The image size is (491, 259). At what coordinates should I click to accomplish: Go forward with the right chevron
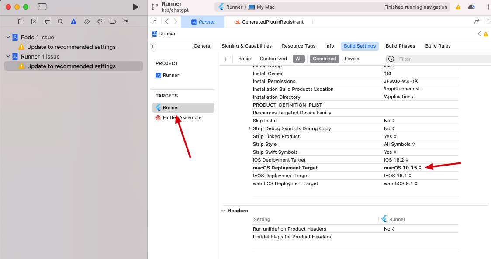pyautogui.click(x=175, y=21)
